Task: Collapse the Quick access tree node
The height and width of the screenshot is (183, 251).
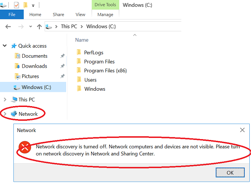Action: coord(5,46)
